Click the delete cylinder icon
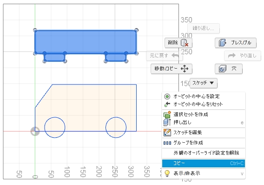This screenshot has height=185, width=264. tap(185, 43)
